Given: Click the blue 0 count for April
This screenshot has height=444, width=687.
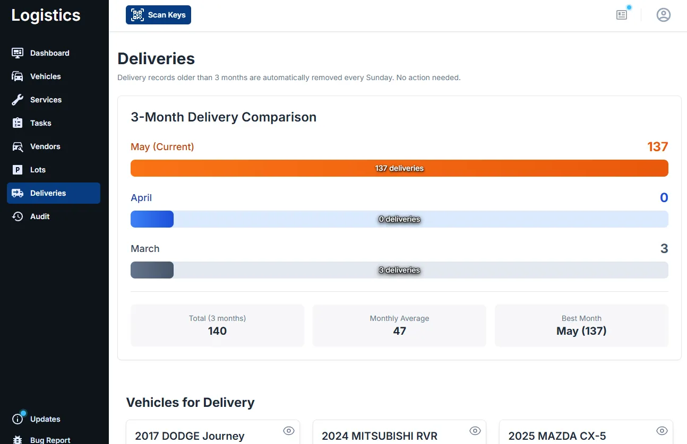Looking at the screenshot, I should pos(664,198).
